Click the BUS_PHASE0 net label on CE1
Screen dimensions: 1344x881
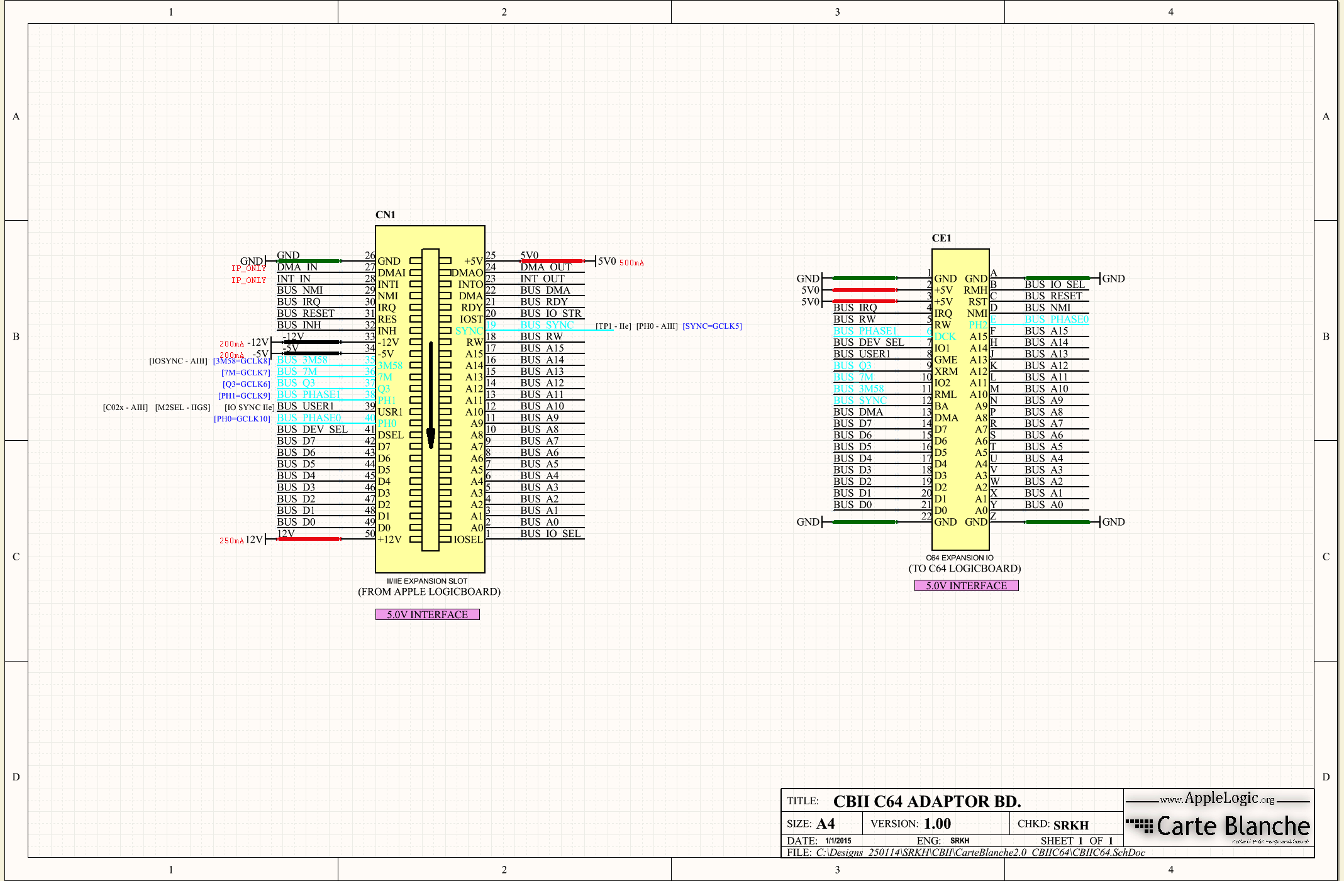(x=1057, y=319)
